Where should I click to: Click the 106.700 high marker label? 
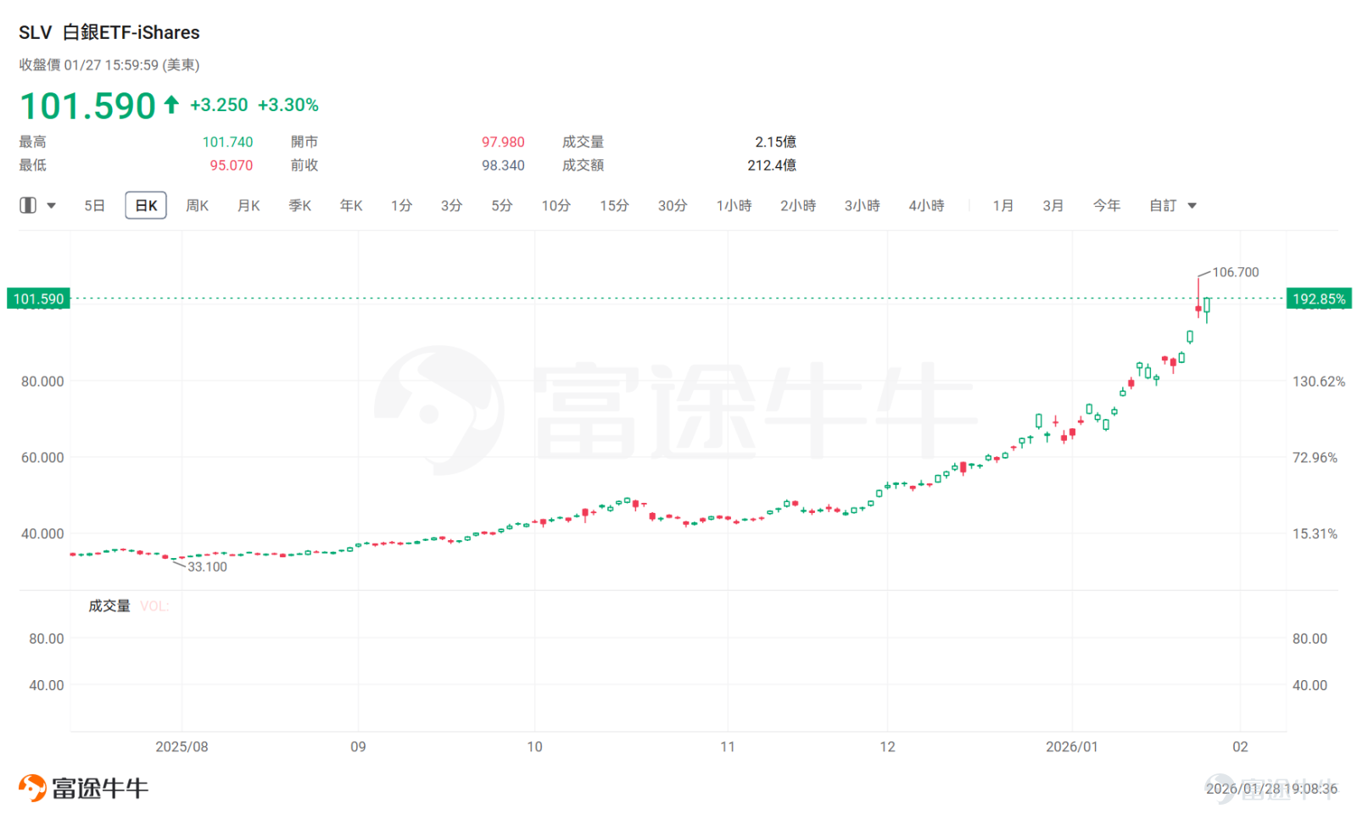pos(1236,272)
